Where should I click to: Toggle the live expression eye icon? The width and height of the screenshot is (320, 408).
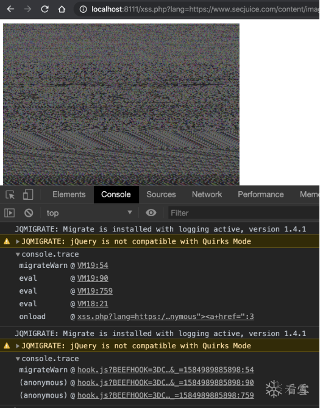pyautogui.click(x=151, y=213)
